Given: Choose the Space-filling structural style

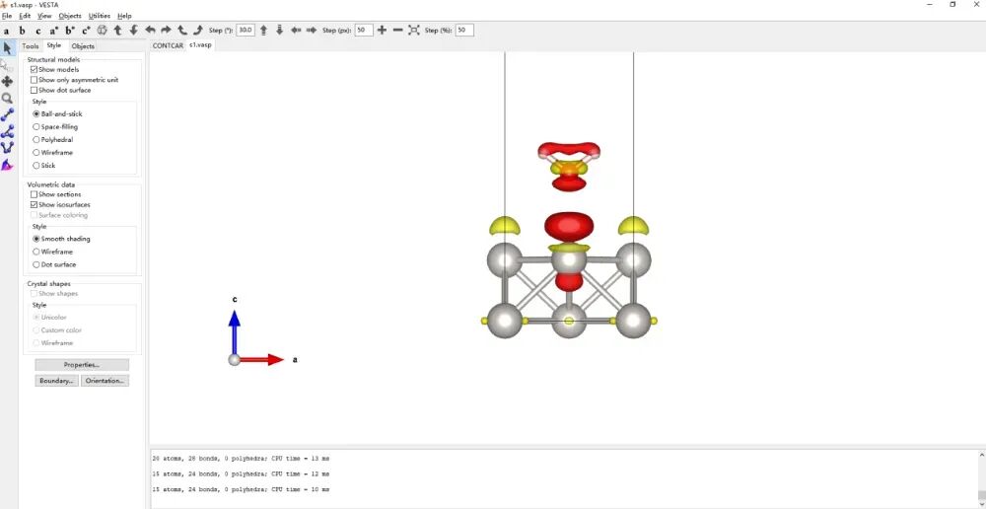Looking at the screenshot, I should (x=36, y=127).
